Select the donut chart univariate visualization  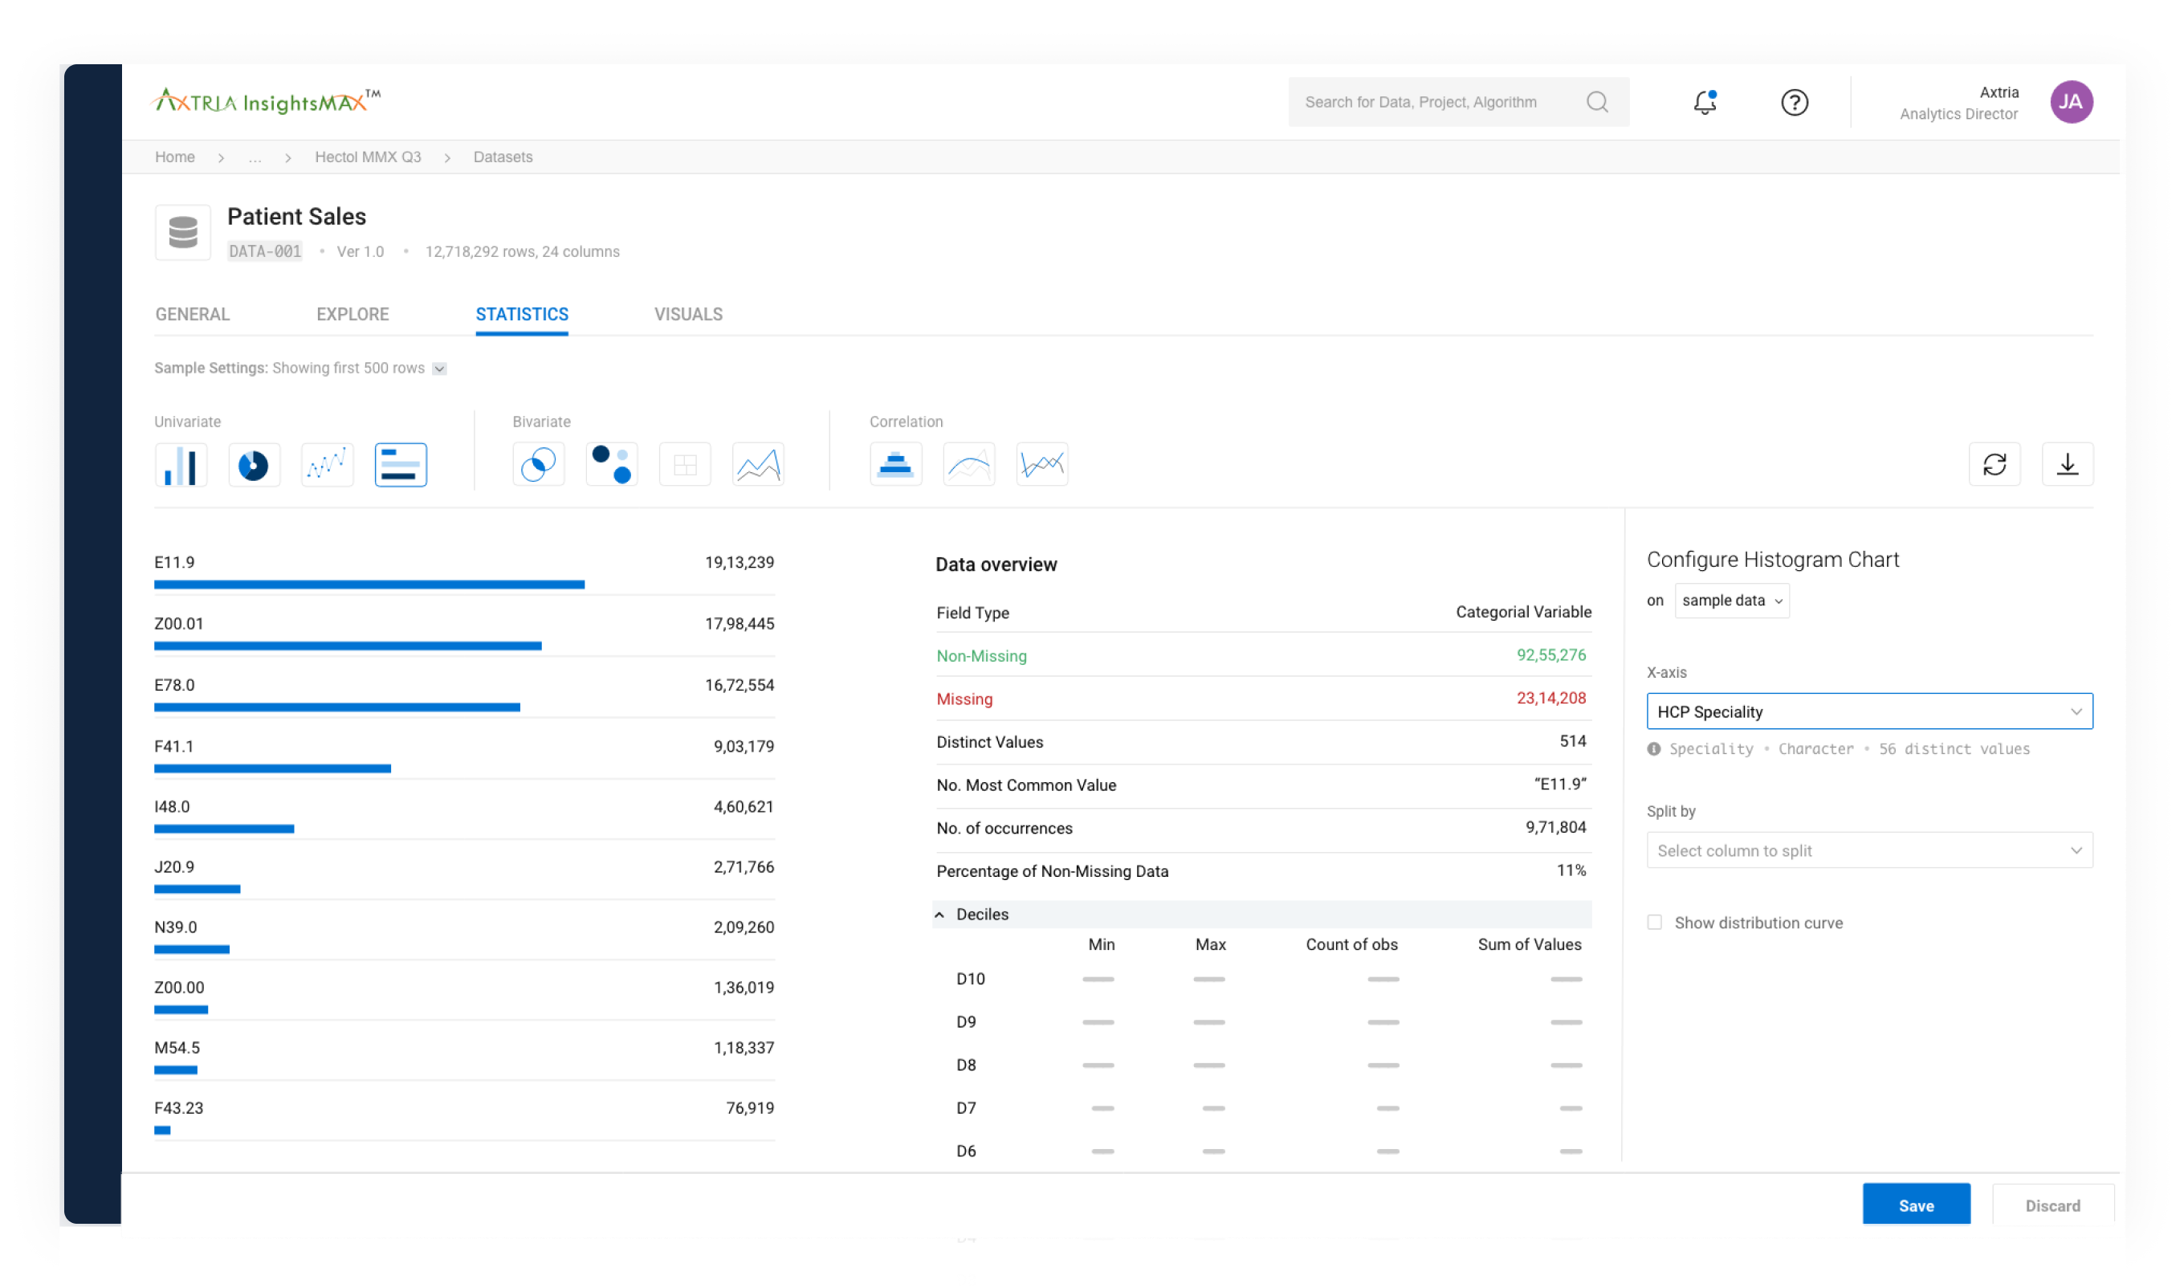click(254, 464)
